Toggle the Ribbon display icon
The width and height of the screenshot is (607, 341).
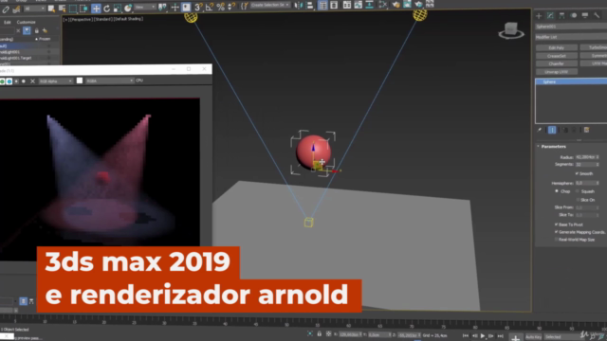(347, 5)
